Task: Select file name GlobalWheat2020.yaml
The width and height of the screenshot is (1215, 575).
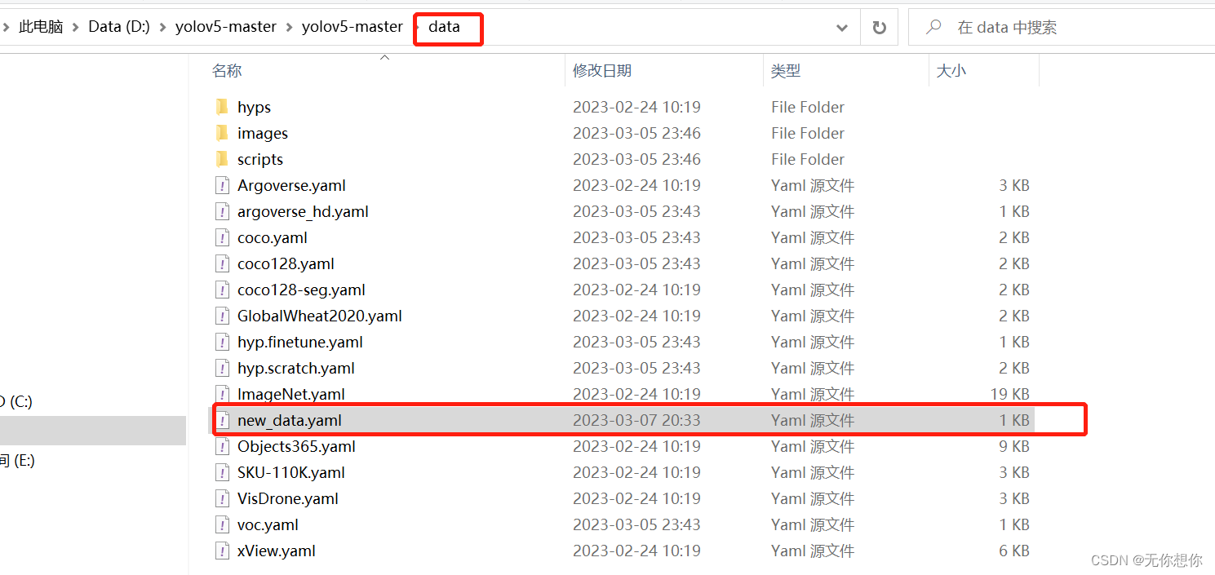Action: pyautogui.click(x=320, y=316)
